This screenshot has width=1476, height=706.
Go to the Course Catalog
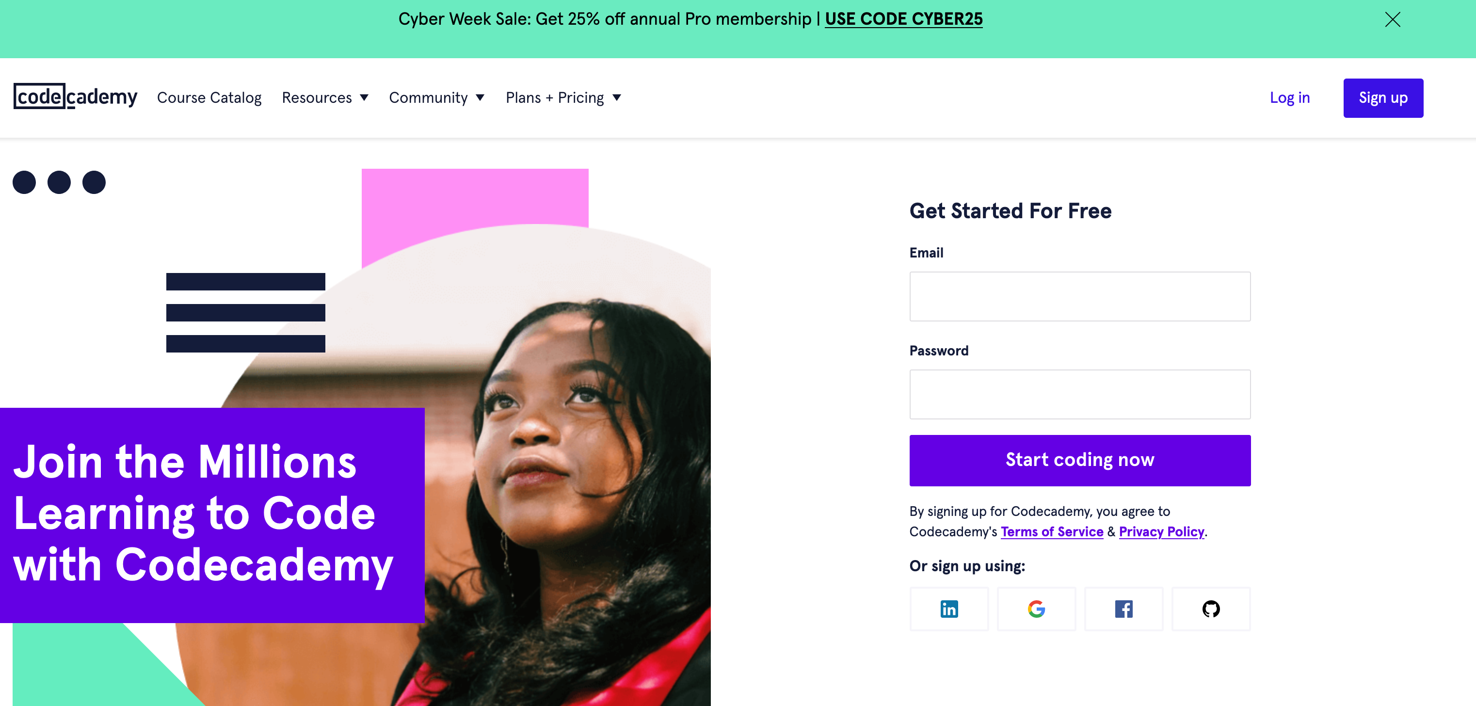pos(209,97)
